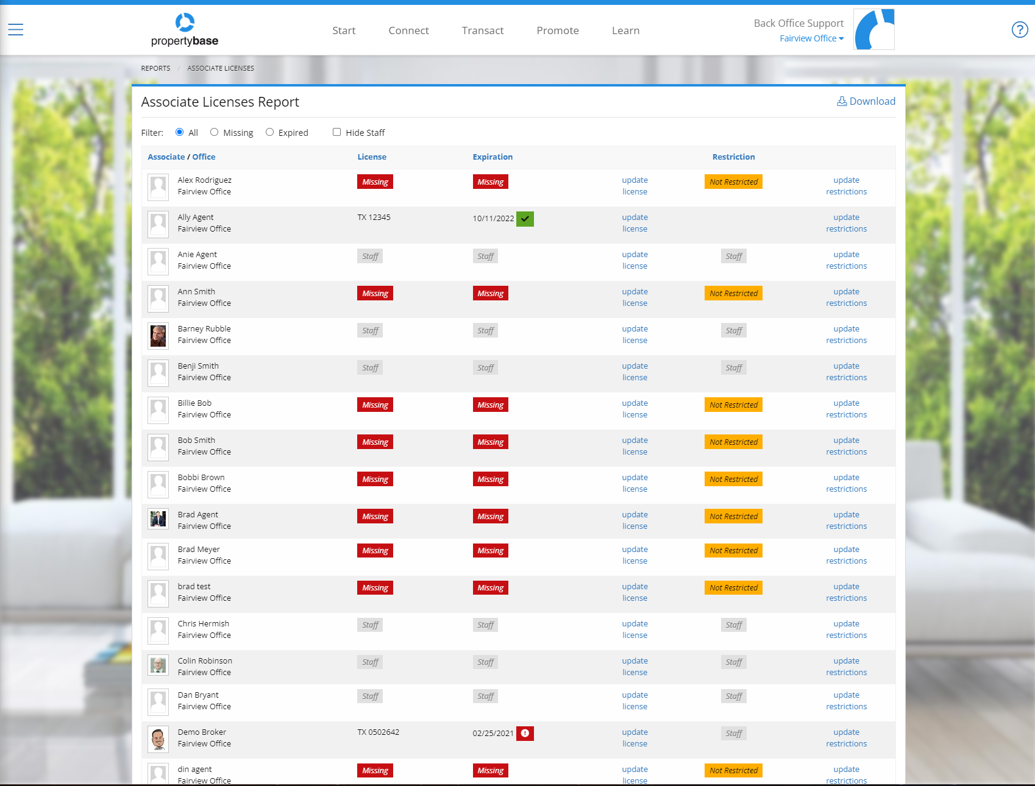Viewport: 1035px width, 786px height.
Task: Update license for Alex Rodriguez
Action: point(635,186)
